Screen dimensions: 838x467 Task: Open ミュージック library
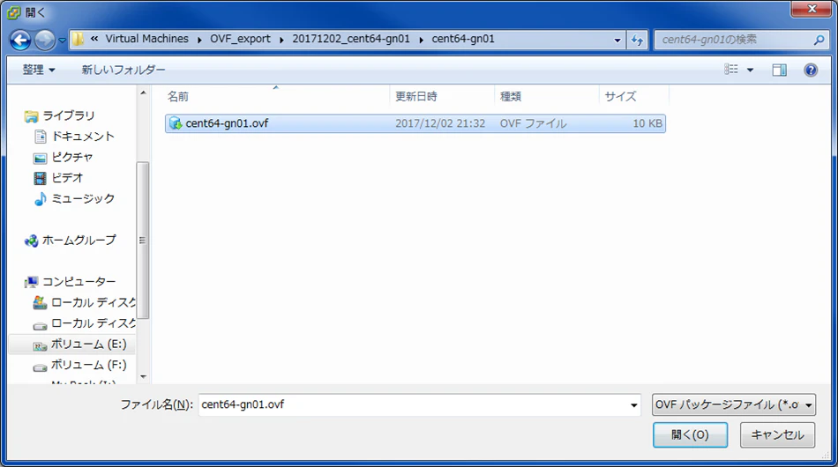tap(83, 198)
